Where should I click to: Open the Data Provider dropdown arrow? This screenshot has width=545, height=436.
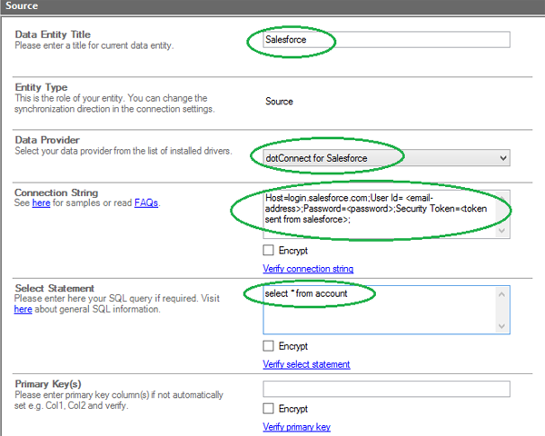click(x=502, y=158)
